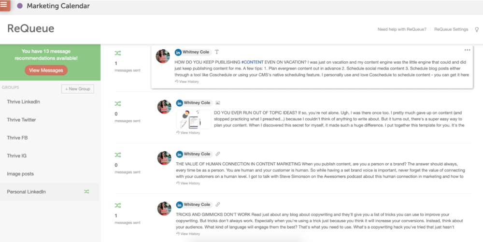
Task: Click the lightbulb tips icon
Action: (477, 29)
